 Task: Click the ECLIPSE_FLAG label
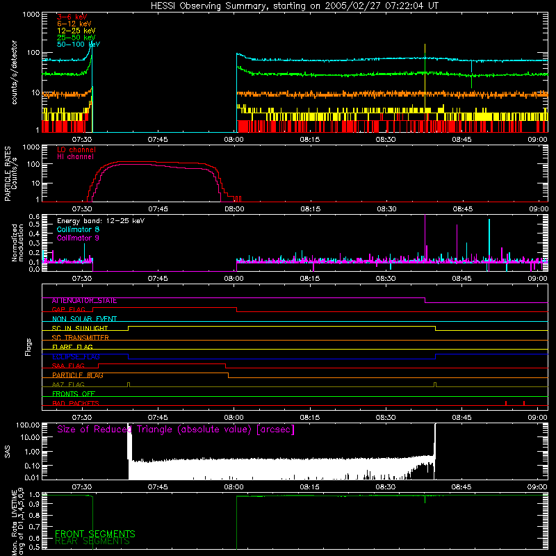pos(76,357)
